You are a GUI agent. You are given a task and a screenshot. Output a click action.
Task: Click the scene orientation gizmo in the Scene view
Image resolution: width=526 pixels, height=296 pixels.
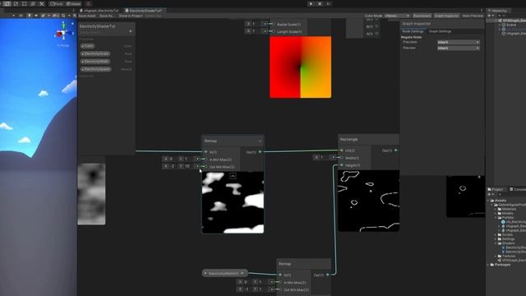coord(63,33)
